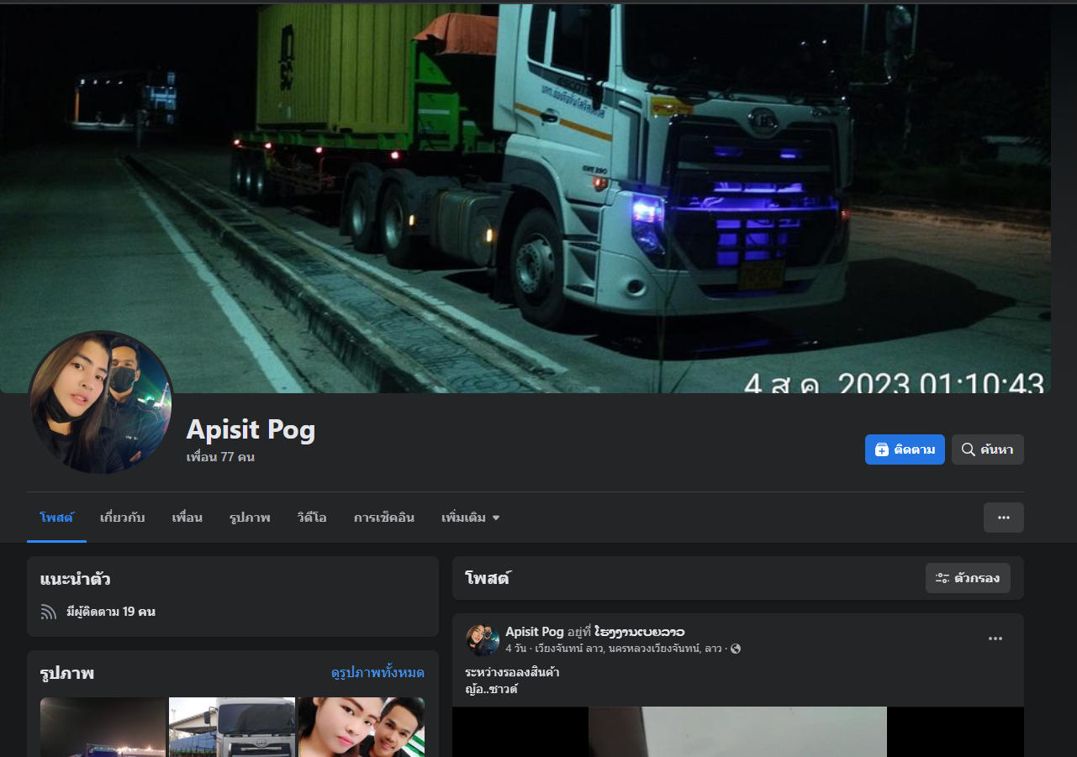This screenshot has width=1077, height=757.
Task: Open the post's three-dots options menu
Action: click(x=995, y=639)
